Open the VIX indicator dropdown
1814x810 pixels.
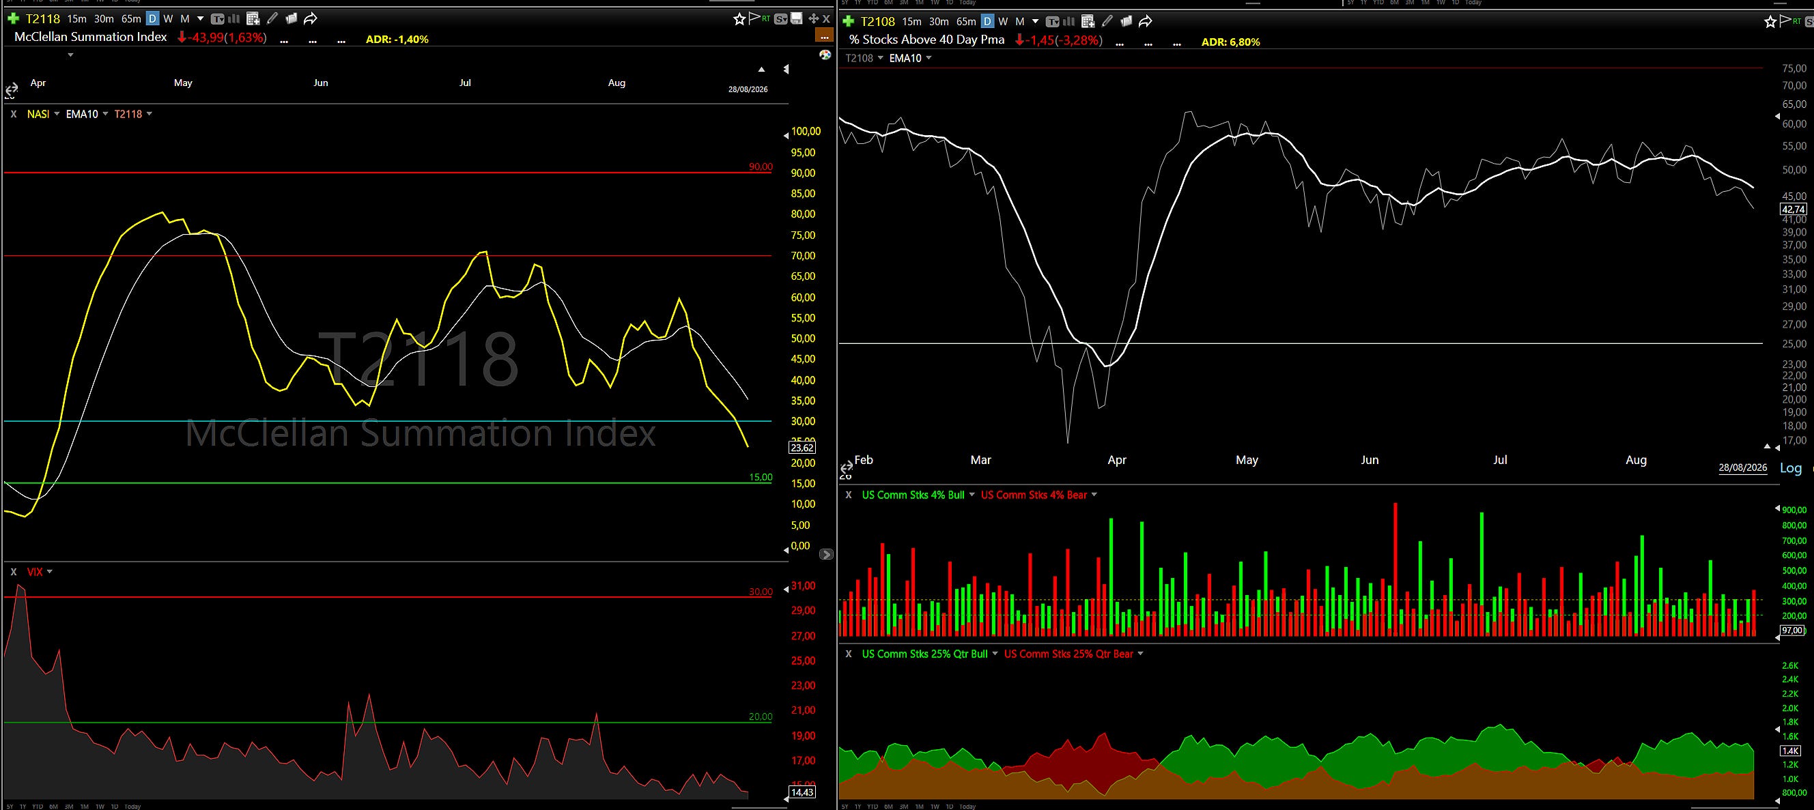49,572
